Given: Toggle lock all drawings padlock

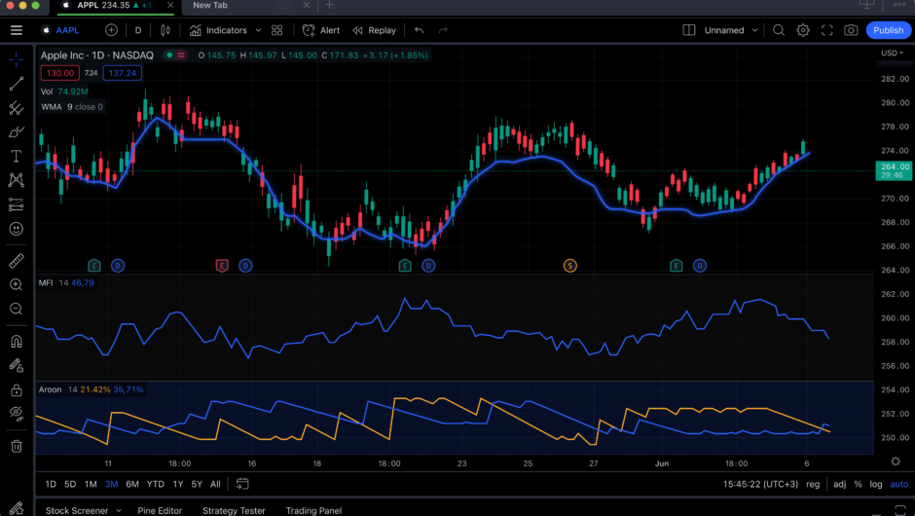Looking at the screenshot, I should [16, 389].
